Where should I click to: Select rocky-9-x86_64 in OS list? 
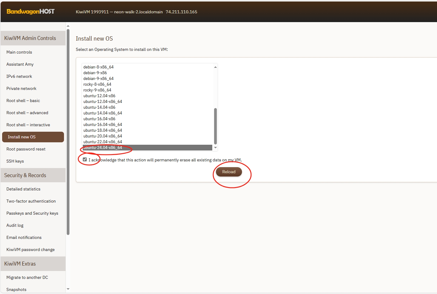(x=147, y=90)
